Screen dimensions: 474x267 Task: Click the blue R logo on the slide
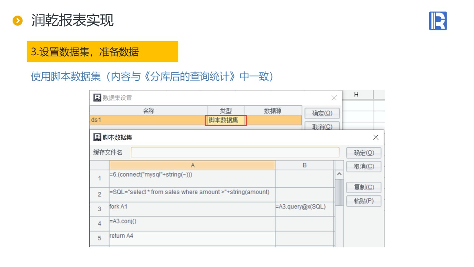(438, 21)
